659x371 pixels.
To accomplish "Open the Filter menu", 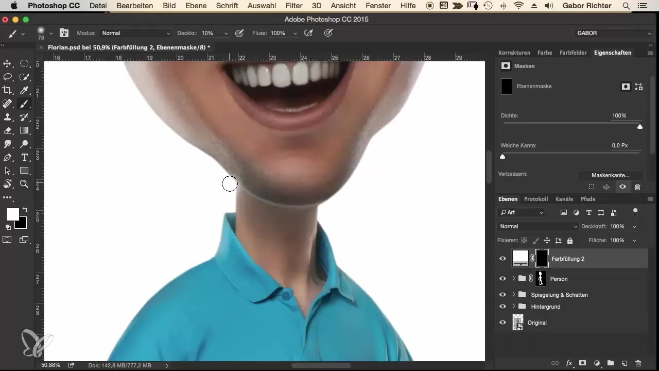I will pyautogui.click(x=294, y=6).
